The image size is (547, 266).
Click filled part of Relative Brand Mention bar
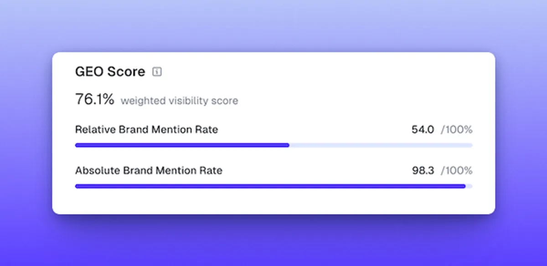tap(182, 145)
